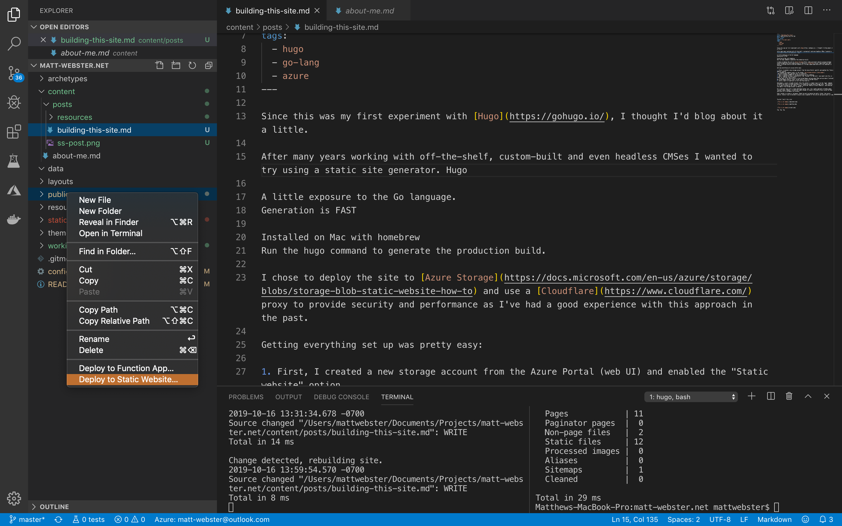The height and width of the screenshot is (526, 842).
Task: Open the Extensions view in the activity bar
Action: 14,132
